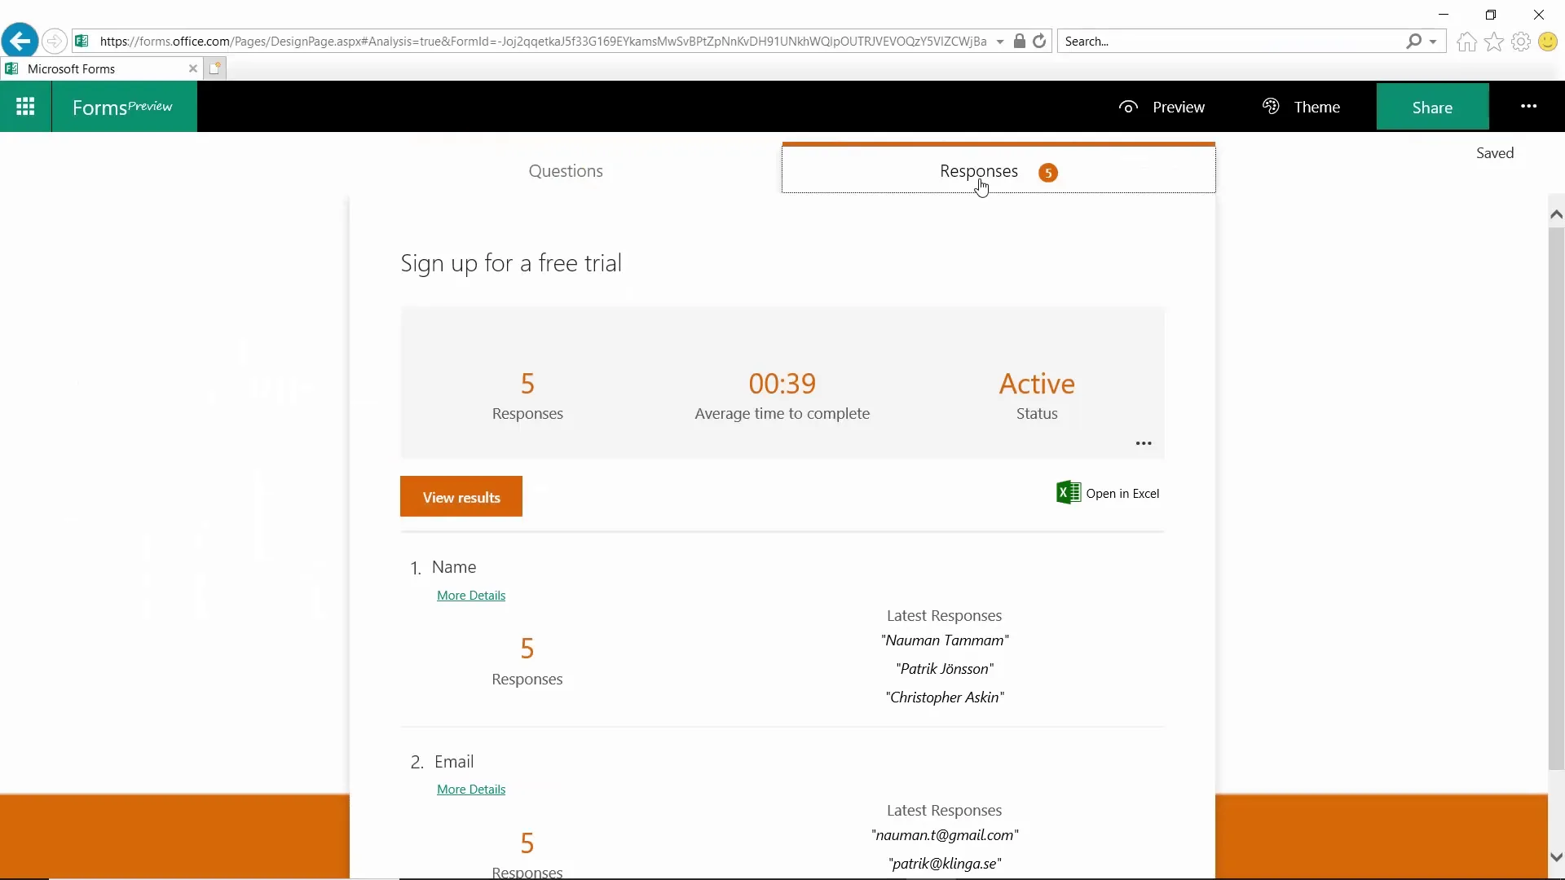Expand the search provider dropdown arrow
The height and width of the screenshot is (880, 1565).
click(x=1433, y=42)
